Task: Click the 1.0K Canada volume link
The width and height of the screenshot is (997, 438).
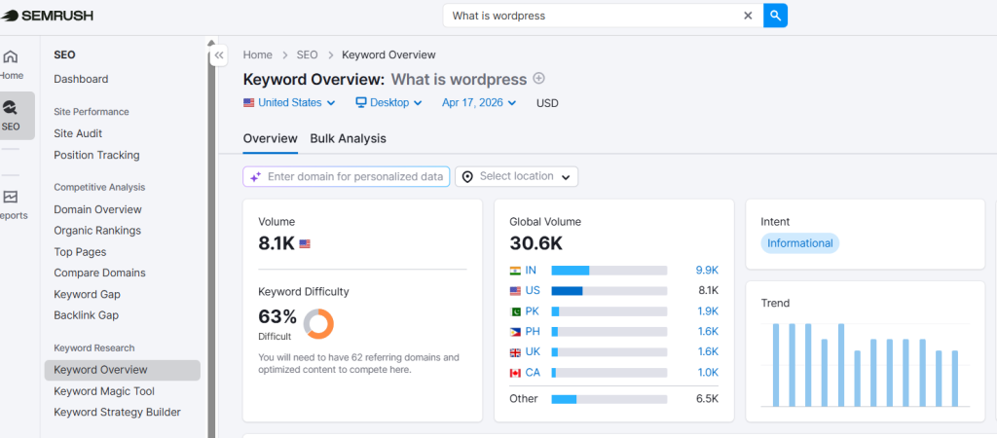Action: [x=707, y=373]
